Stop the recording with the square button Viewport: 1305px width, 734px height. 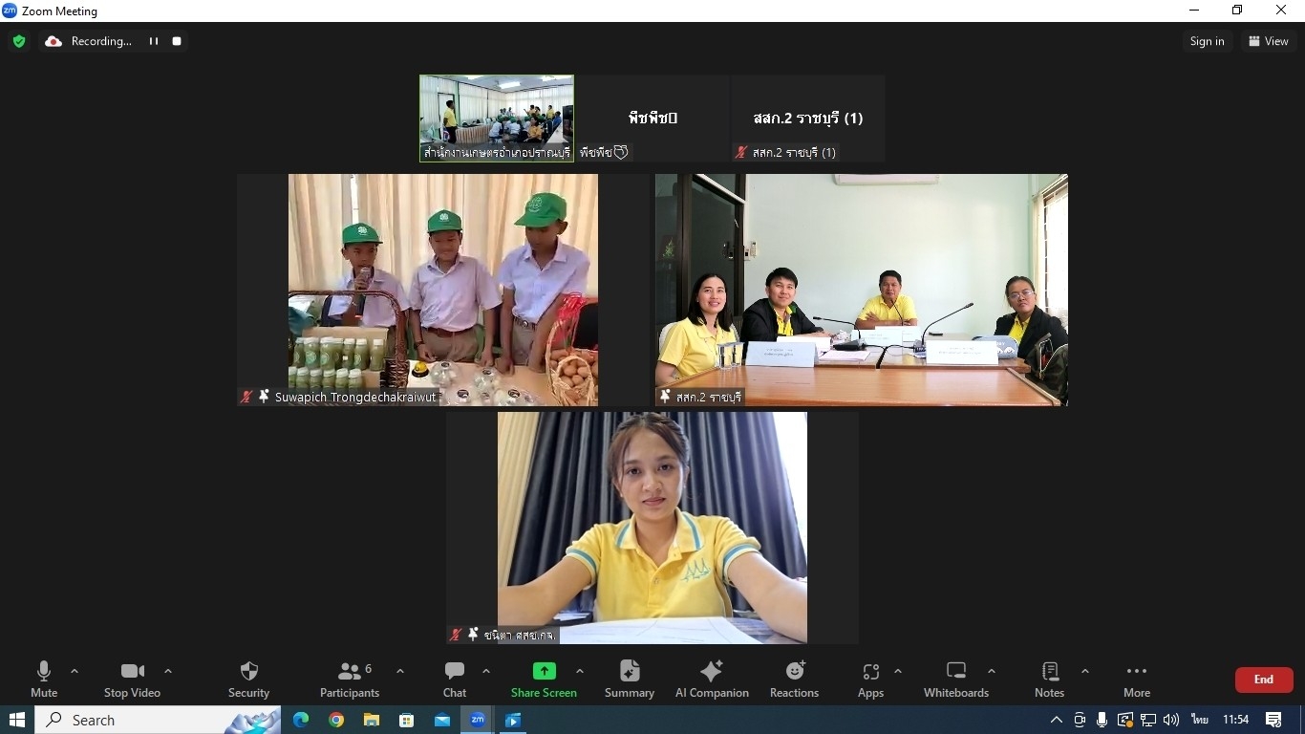tap(177, 41)
